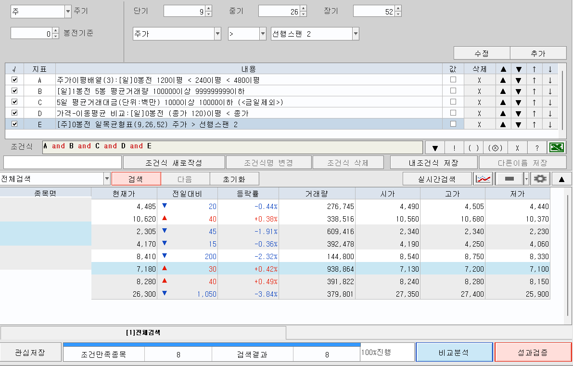
Task: Sort by 등락률 column header
Action: pyautogui.click(x=248, y=194)
